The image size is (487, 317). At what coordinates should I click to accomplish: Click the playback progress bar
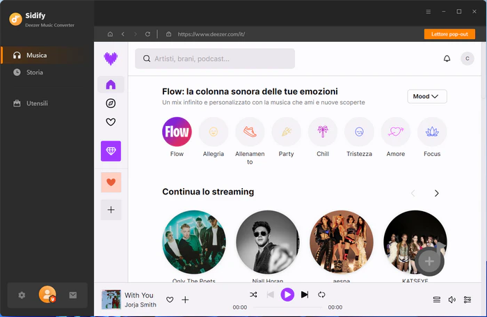pos(287,307)
